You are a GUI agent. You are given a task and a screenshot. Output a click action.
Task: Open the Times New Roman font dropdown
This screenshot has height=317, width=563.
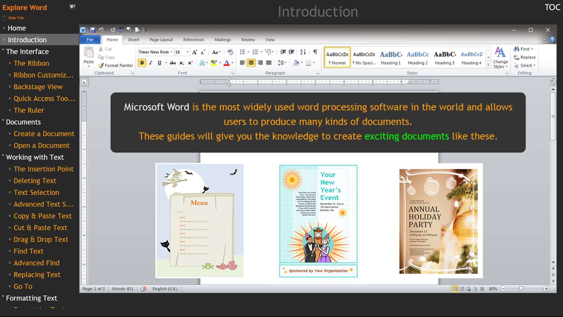[x=171, y=52]
